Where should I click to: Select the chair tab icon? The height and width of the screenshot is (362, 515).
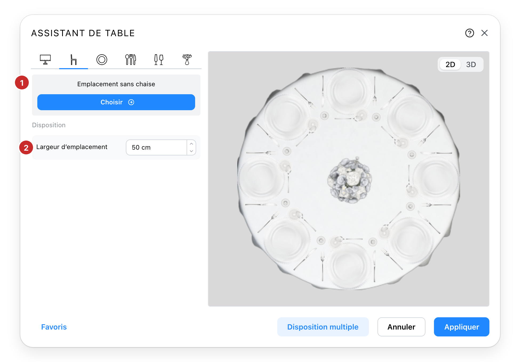(74, 60)
